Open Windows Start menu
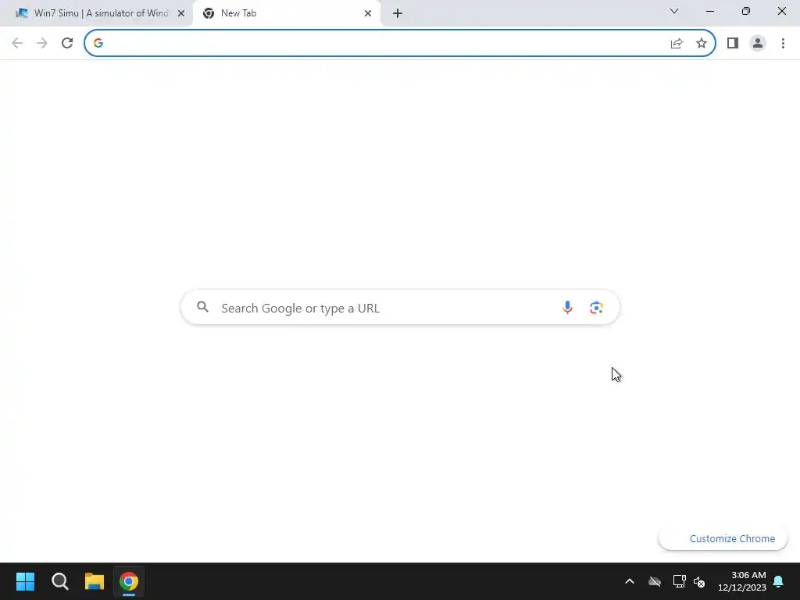The image size is (800, 600). click(25, 581)
